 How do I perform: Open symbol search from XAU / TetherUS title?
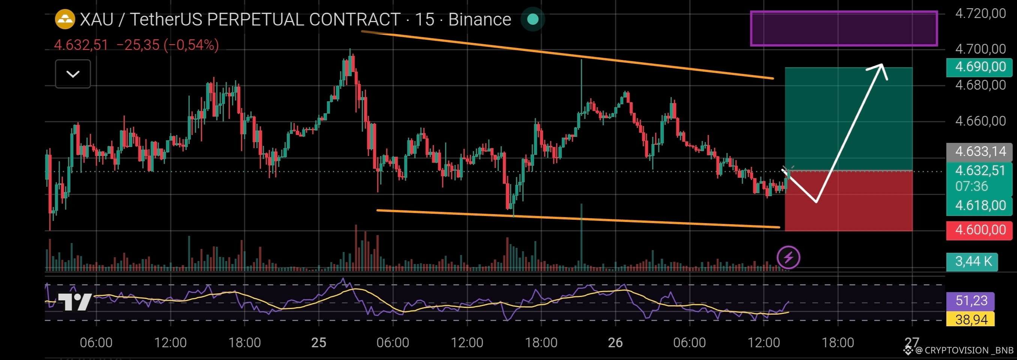(x=295, y=19)
